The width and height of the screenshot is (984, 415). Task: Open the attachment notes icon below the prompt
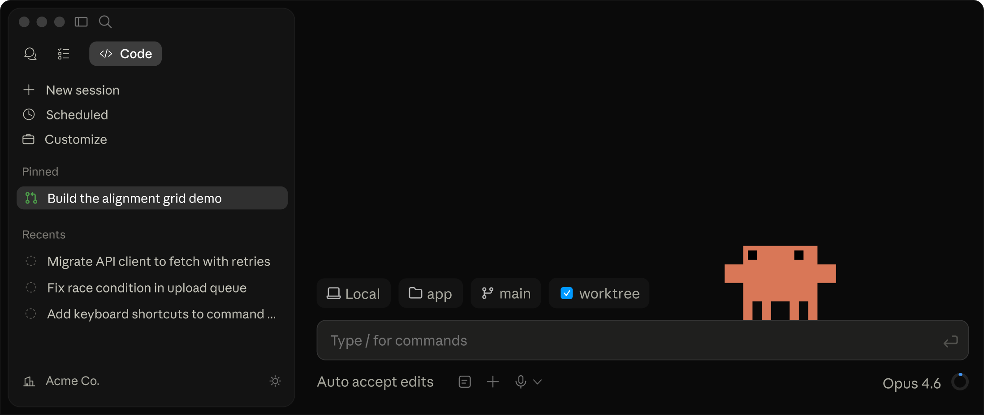tap(465, 381)
